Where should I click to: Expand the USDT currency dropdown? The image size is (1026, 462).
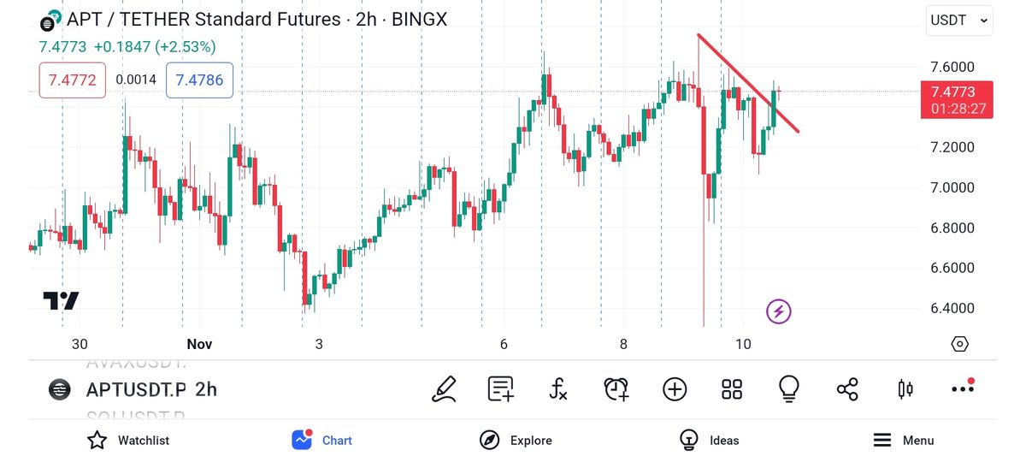[x=960, y=21]
